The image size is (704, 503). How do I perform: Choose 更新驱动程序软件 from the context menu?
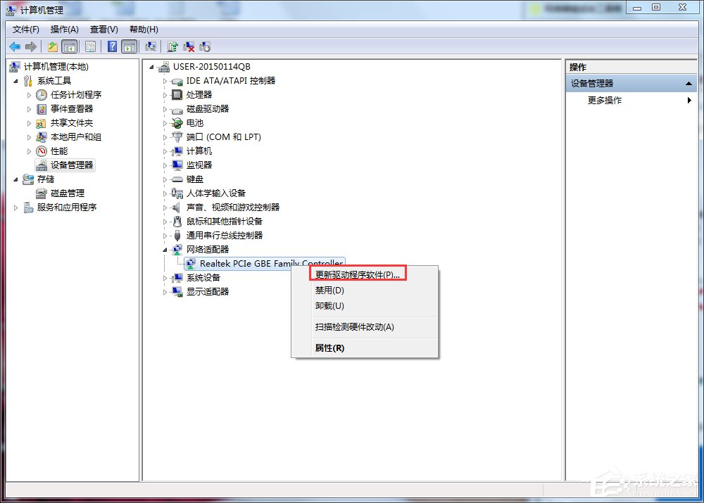click(x=358, y=274)
